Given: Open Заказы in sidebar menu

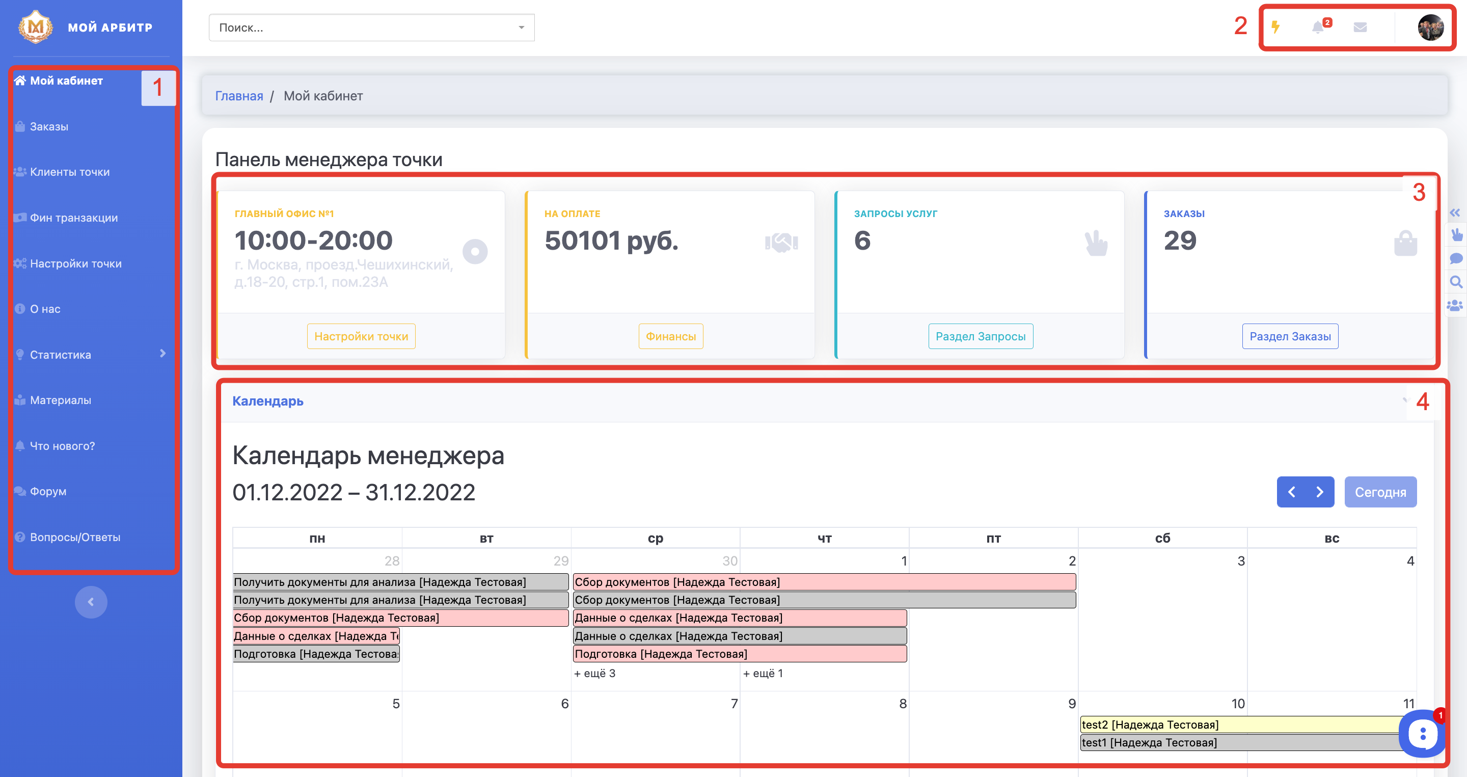Looking at the screenshot, I should (49, 126).
